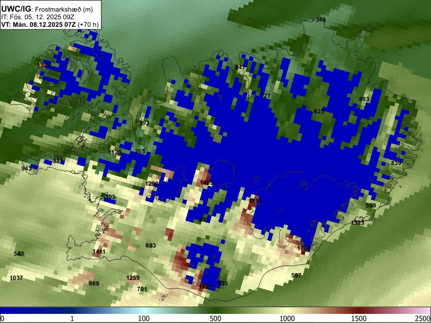Click the map value 563

pyautogui.click(x=19, y=254)
